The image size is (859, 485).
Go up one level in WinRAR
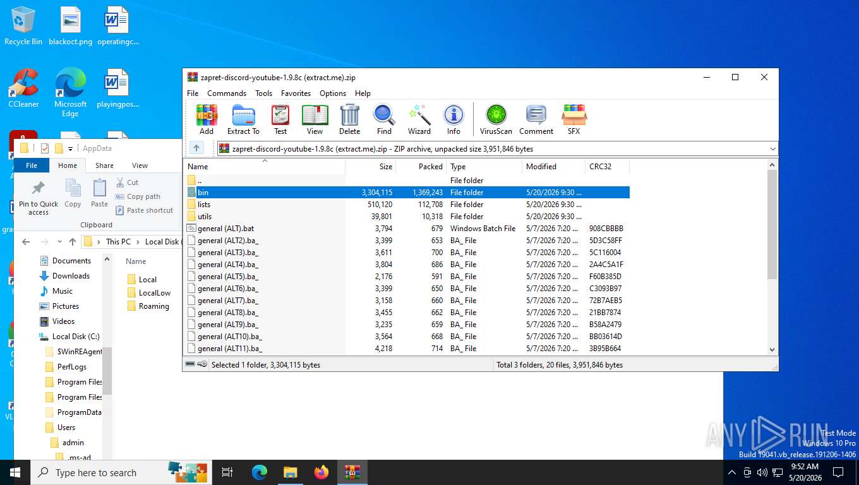[196, 148]
